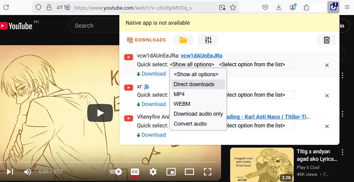Click the 'jb' link
The height and width of the screenshot is (182, 354).
tap(146, 86)
